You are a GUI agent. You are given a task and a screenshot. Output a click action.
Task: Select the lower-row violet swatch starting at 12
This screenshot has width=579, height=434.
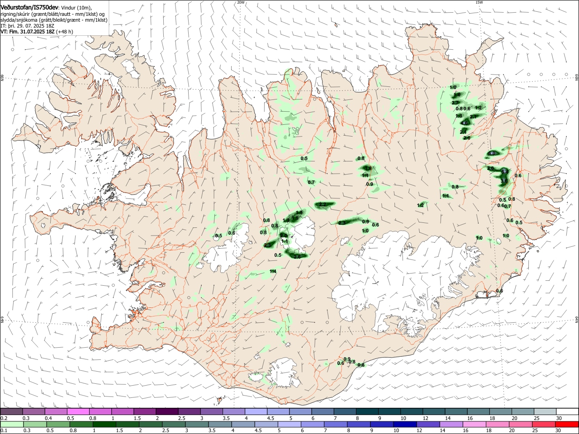[428, 424]
